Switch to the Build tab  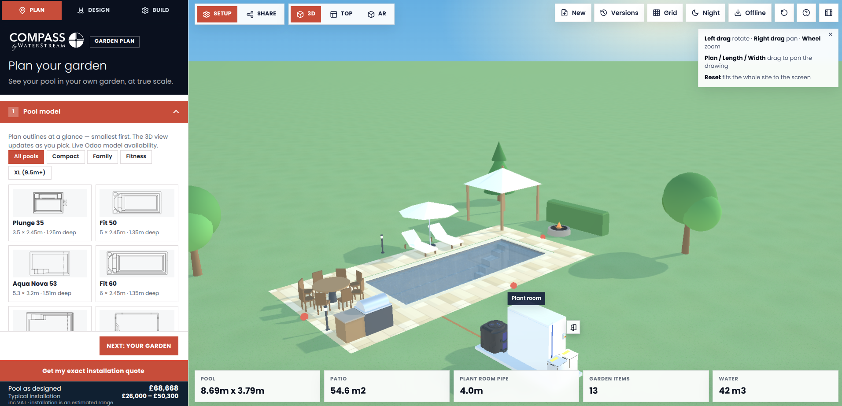pos(155,10)
